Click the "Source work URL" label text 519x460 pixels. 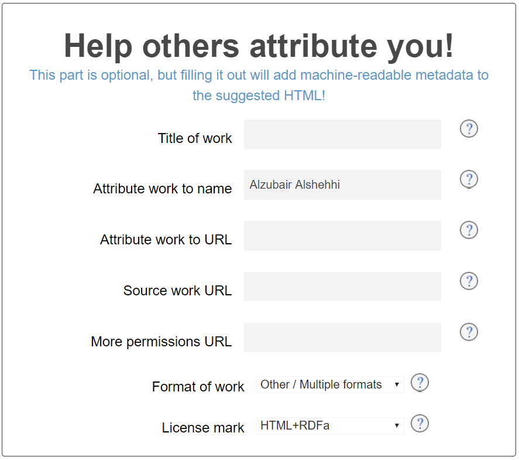177,291
